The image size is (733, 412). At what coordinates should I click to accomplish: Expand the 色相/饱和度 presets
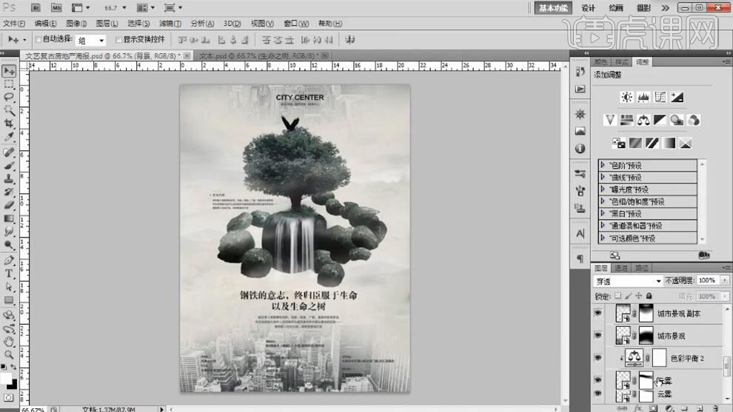coord(603,201)
